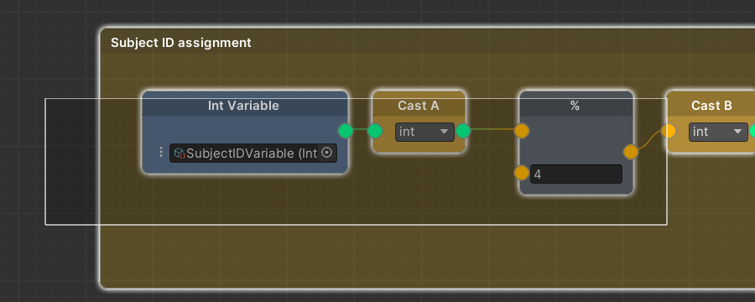Open object picker for SubjectIDVariable field

tap(327, 154)
